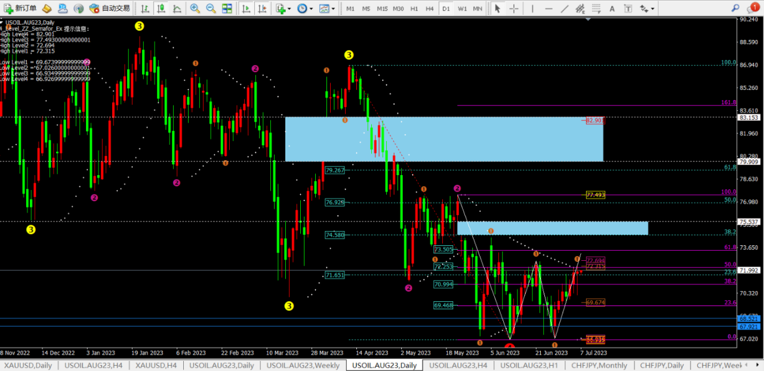Click the 14 Apr 2023 date label
The height and width of the screenshot is (371, 764).
(x=372, y=353)
